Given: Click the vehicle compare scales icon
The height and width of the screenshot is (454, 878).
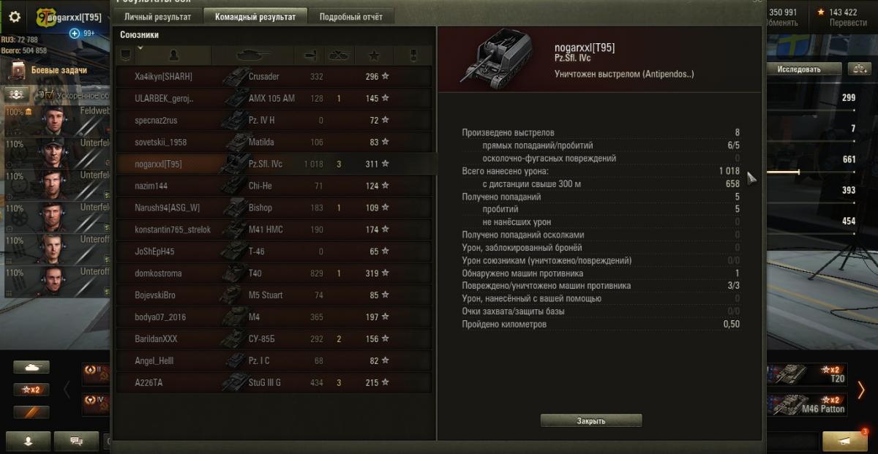Looking at the screenshot, I should [x=858, y=69].
